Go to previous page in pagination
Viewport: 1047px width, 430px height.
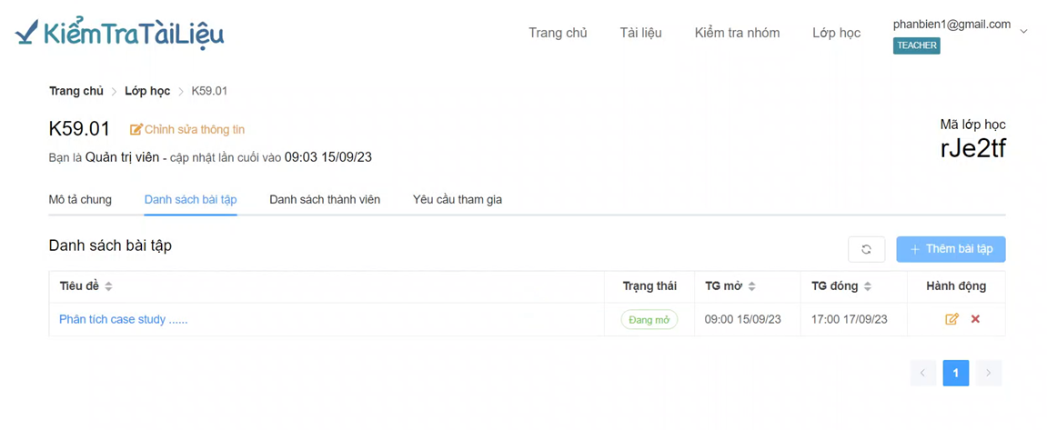[x=922, y=374]
